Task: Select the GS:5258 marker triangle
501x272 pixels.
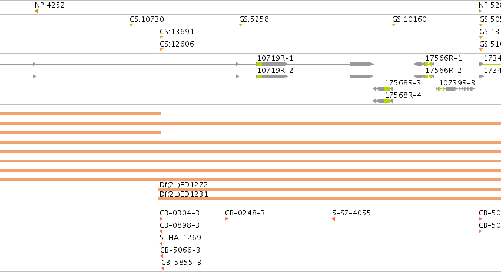Action: tap(241, 25)
